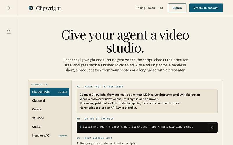
Task: Select Cursor in the Connect to list
Action: tap(50, 109)
